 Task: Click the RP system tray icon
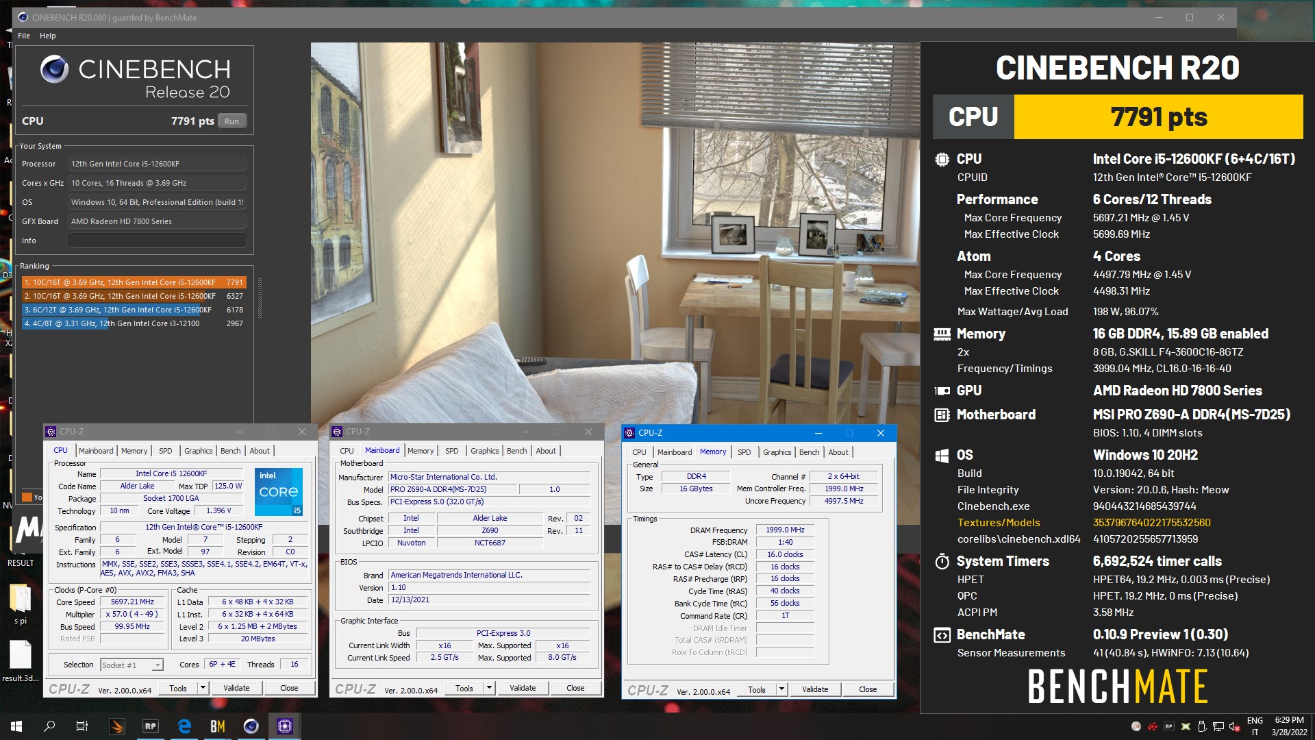[1169, 726]
